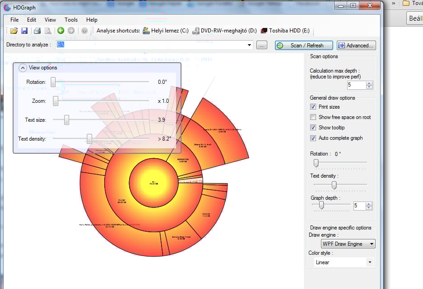
Task: Click the Directory to analyze text field
Action: [x=151, y=45]
